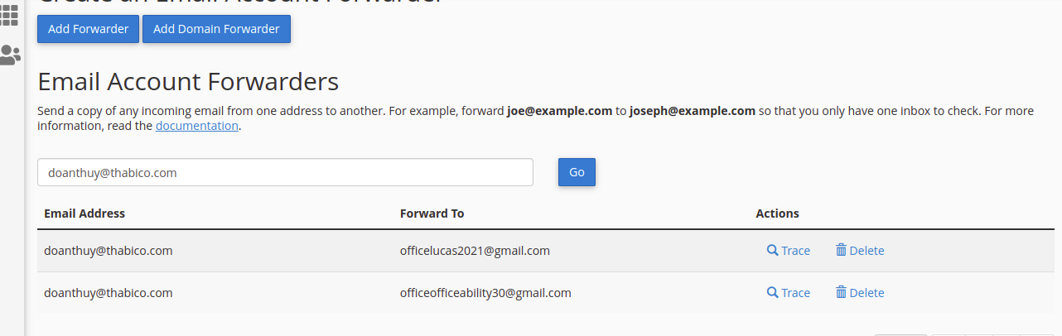Screen dimensions: 1062x336
Task: Click the Add Domain Forwarder button
Action: click(x=216, y=29)
